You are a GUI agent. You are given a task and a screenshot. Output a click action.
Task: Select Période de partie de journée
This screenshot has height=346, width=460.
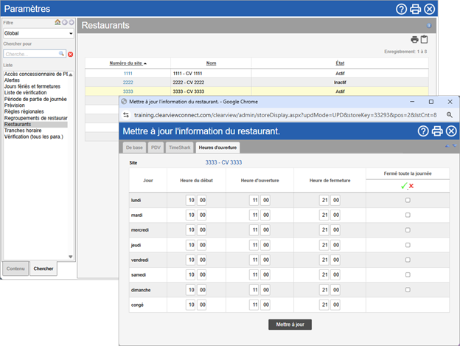[x=35, y=99]
